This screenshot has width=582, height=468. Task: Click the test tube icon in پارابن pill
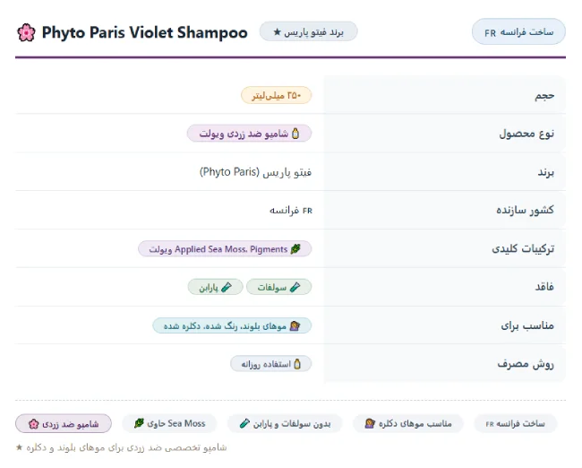tap(227, 287)
